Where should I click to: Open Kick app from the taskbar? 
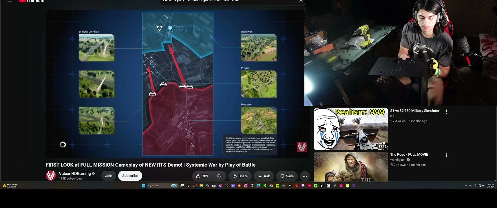click(265, 186)
